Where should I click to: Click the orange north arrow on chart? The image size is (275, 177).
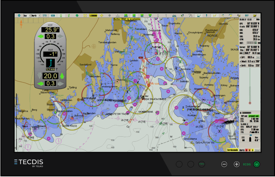click(x=21, y=24)
